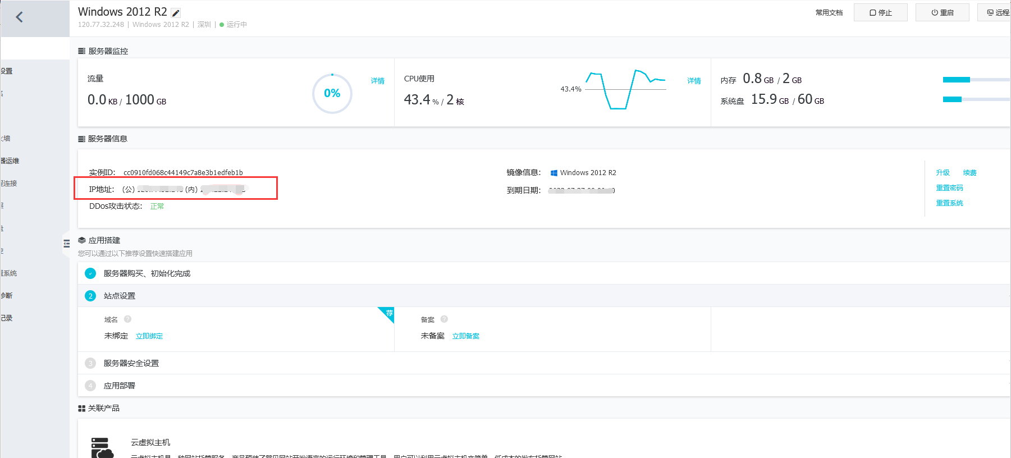Select the instance ID text cc0910fd068c...
The width and height of the screenshot is (1011, 458).
click(183, 173)
